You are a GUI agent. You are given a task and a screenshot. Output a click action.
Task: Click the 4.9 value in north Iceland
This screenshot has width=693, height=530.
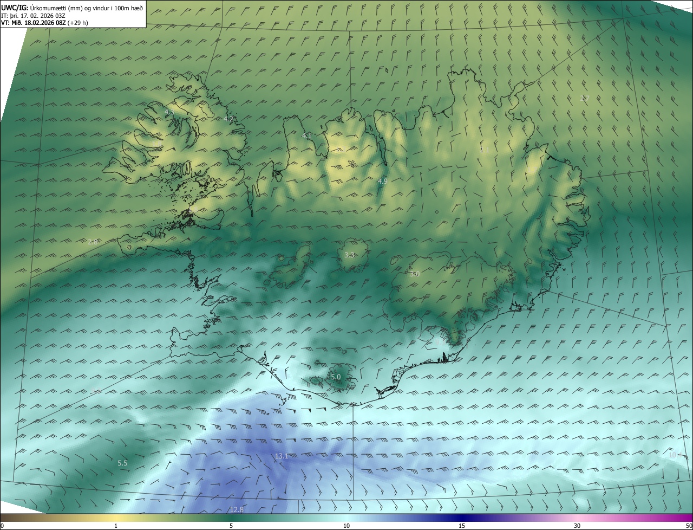(x=383, y=181)
